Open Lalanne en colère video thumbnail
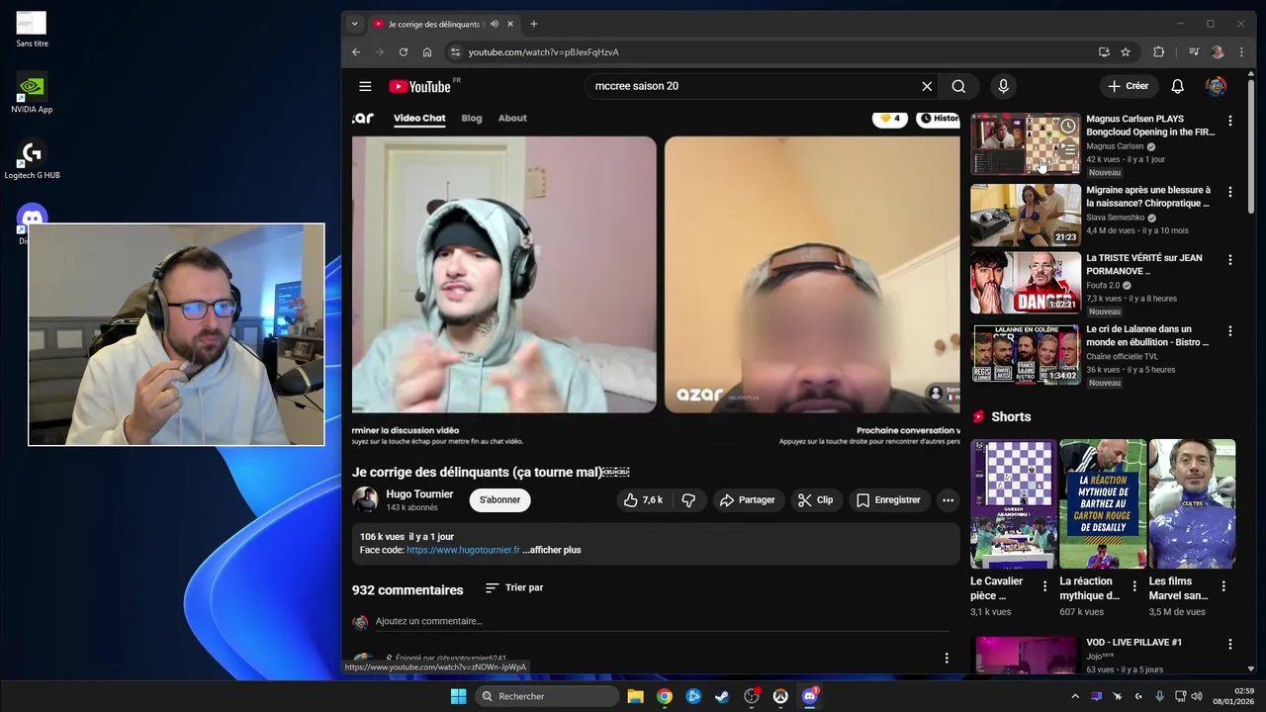Image resolution: width=1266 pixels, height=712 pixels. [x=1026, y=354]
